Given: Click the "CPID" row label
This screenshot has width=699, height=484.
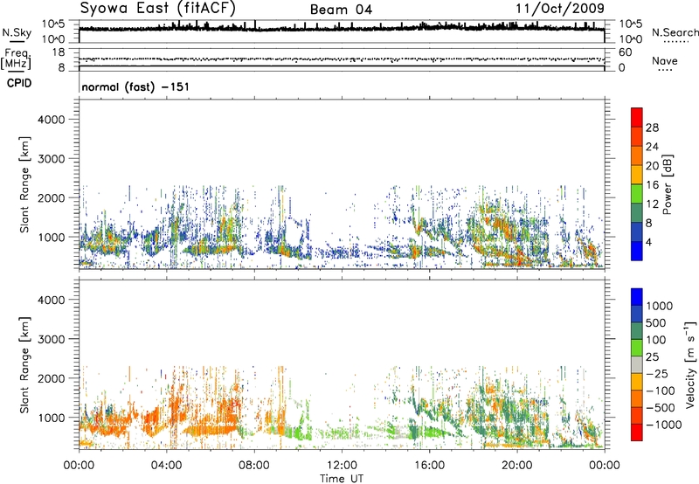Looking at the screenshot, I should [x=19, y=83].
